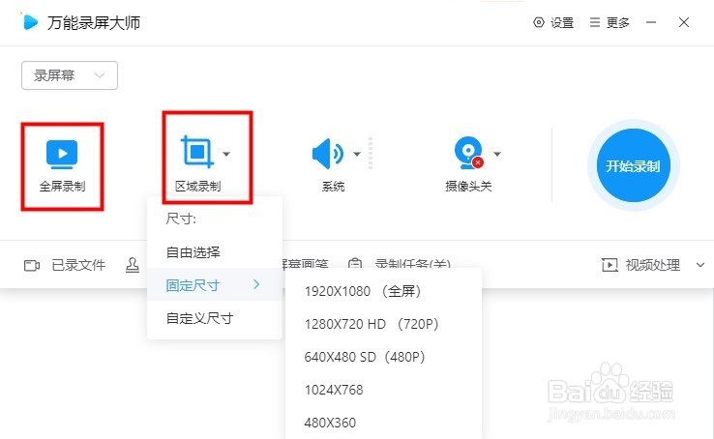This screenshot has height=439, width=714.
Task: Expand the arrow beside 区域录制
Action: pos(226,154)
